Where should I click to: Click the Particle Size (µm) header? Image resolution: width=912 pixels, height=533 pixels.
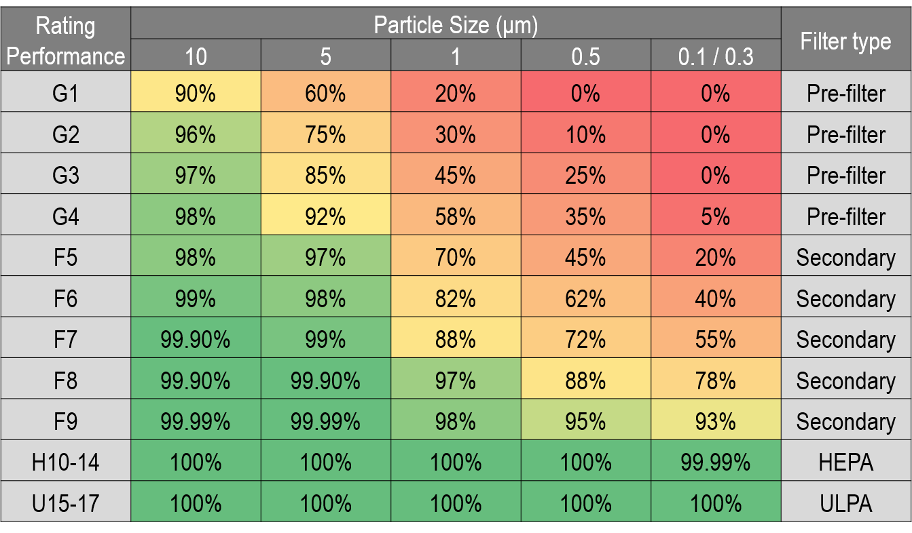point(456,25)
